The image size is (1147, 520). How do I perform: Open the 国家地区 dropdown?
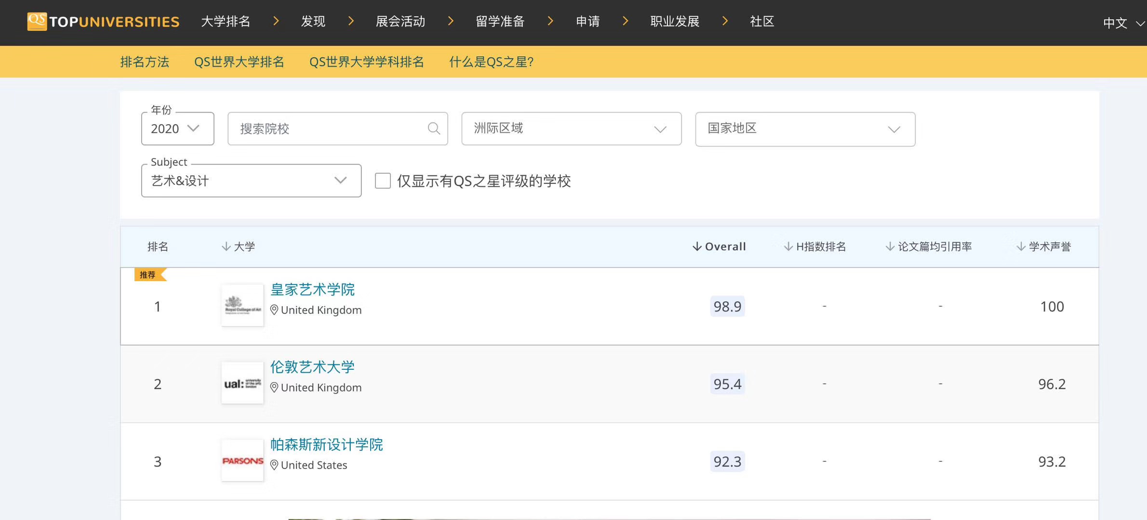[x=805, y=129]
